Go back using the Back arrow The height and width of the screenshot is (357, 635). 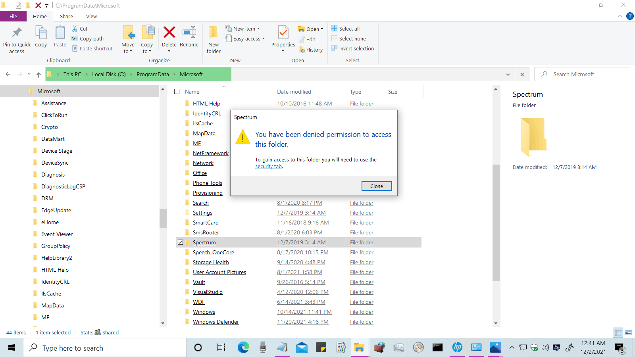8,74
